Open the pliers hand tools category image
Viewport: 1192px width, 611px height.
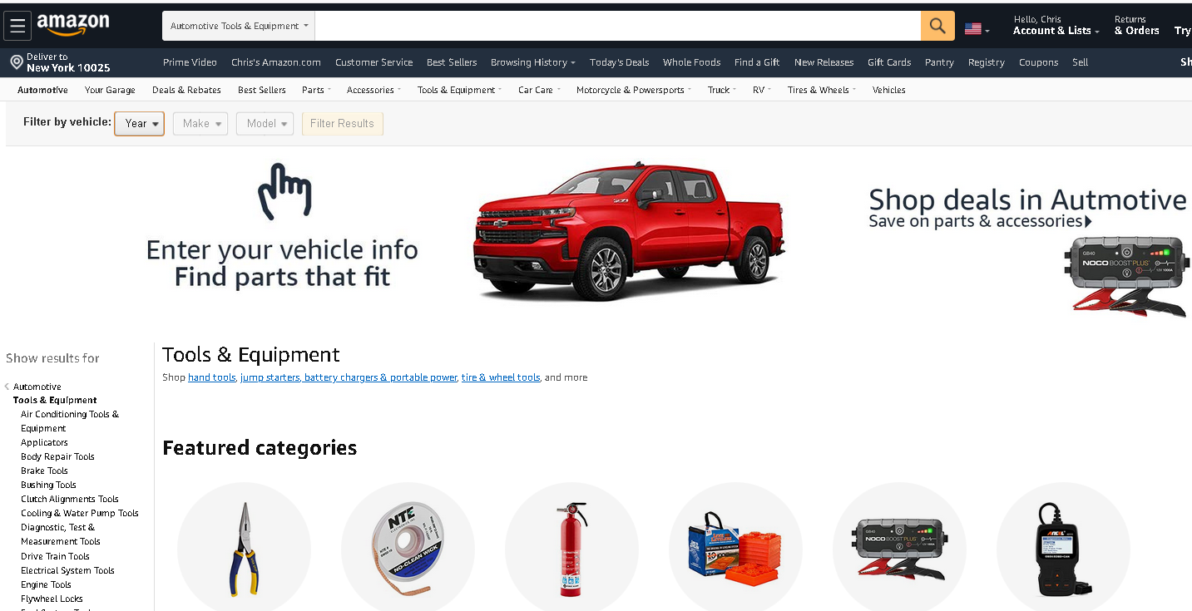(x=244, y=549)
